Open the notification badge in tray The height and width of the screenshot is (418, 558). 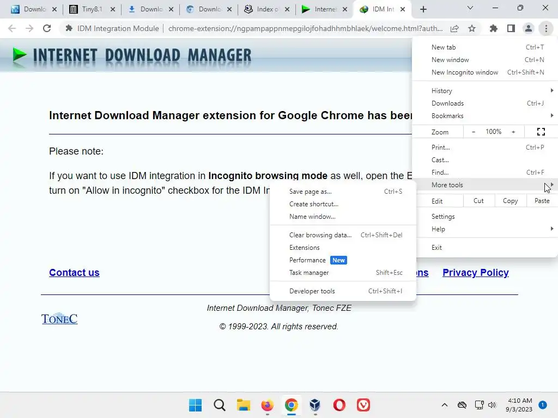click(x=542, y=404)
